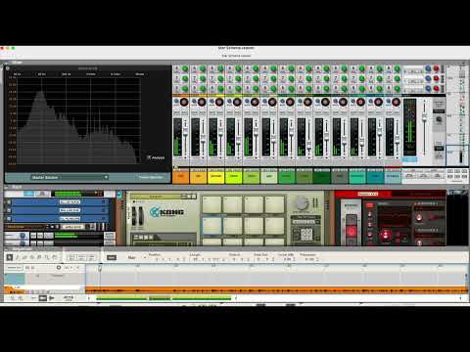
Task: Click the Kong drum designer logo
Action: [x=166, y=212]
